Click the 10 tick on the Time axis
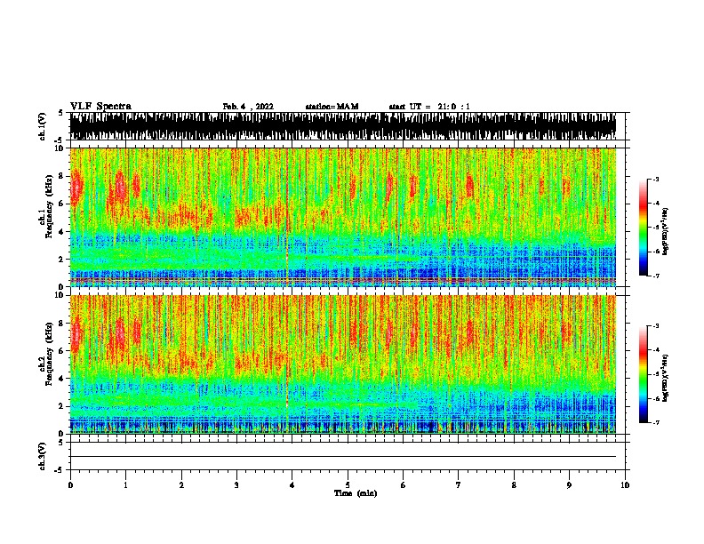Image resolution: width=704 pixels, height=544 pixels. coord(625,484)
